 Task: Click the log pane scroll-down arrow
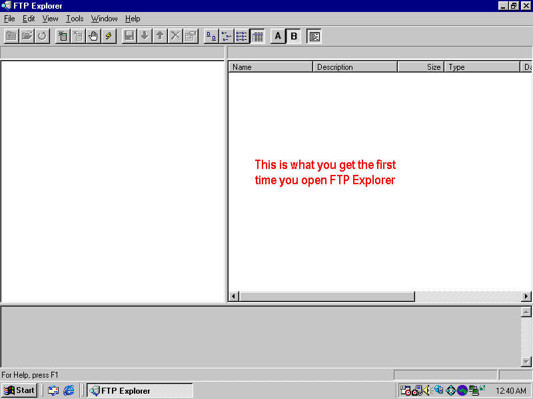click(x=526, y=362)
